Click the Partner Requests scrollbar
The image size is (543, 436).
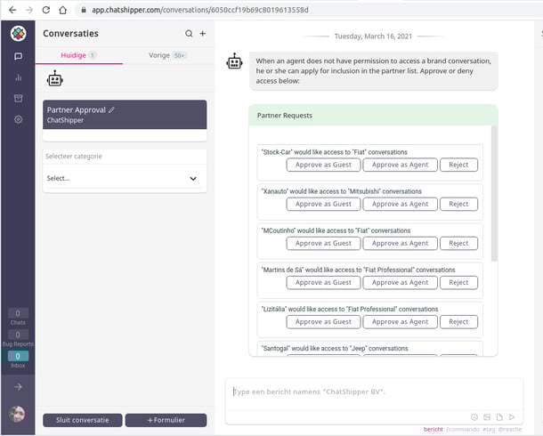(x=494, y=194)
